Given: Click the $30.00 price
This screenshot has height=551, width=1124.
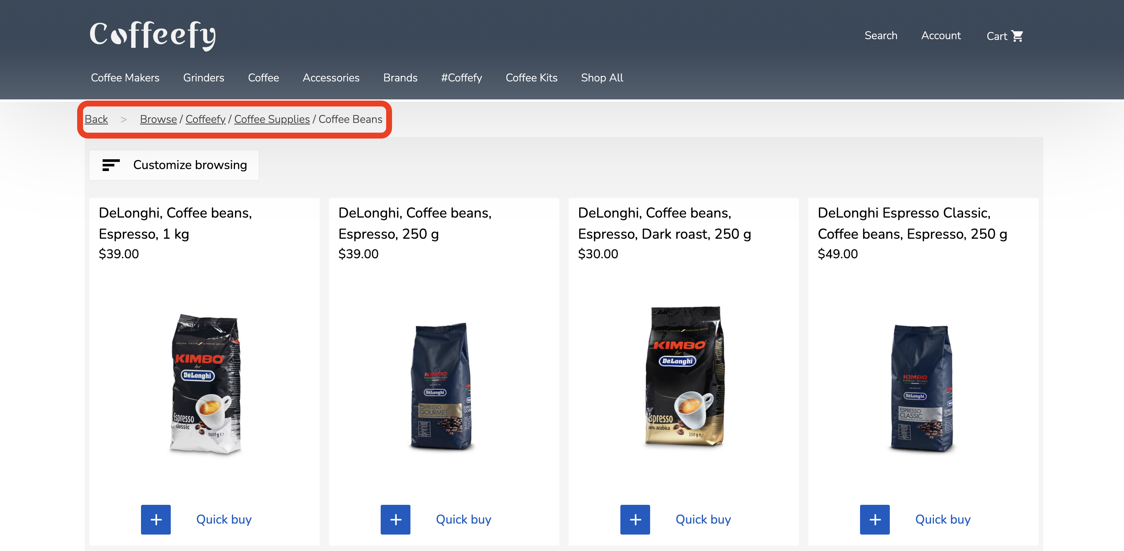Looking at the screenshot, I should (x=598, y=254).
